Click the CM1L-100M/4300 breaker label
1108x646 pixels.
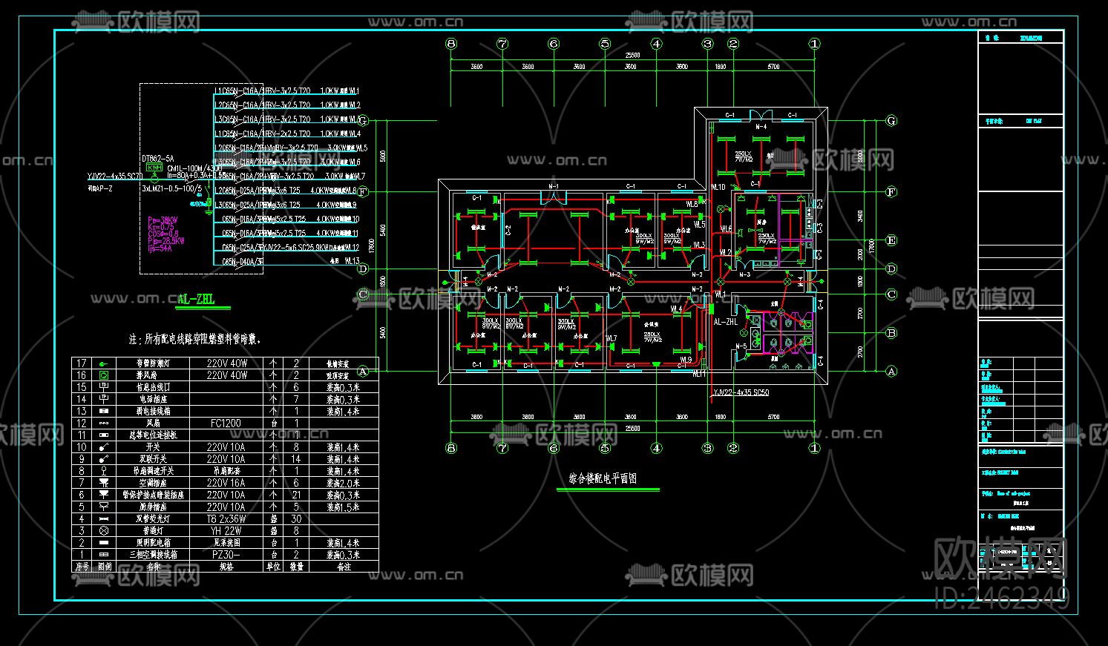coord(194,169)
